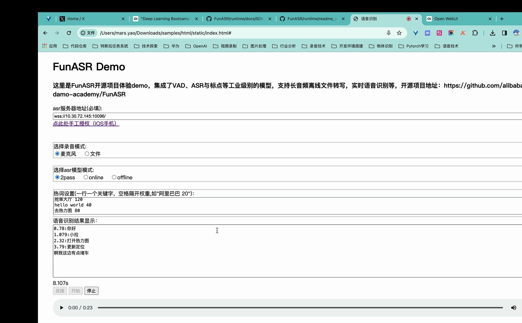Open the 技术探索 bookmark folder
This screenshot has width=522, height=323.
click(x=146, y=46)
